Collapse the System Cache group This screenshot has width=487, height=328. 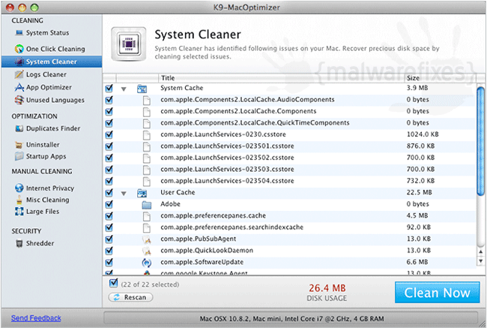(x=124, y=89)
